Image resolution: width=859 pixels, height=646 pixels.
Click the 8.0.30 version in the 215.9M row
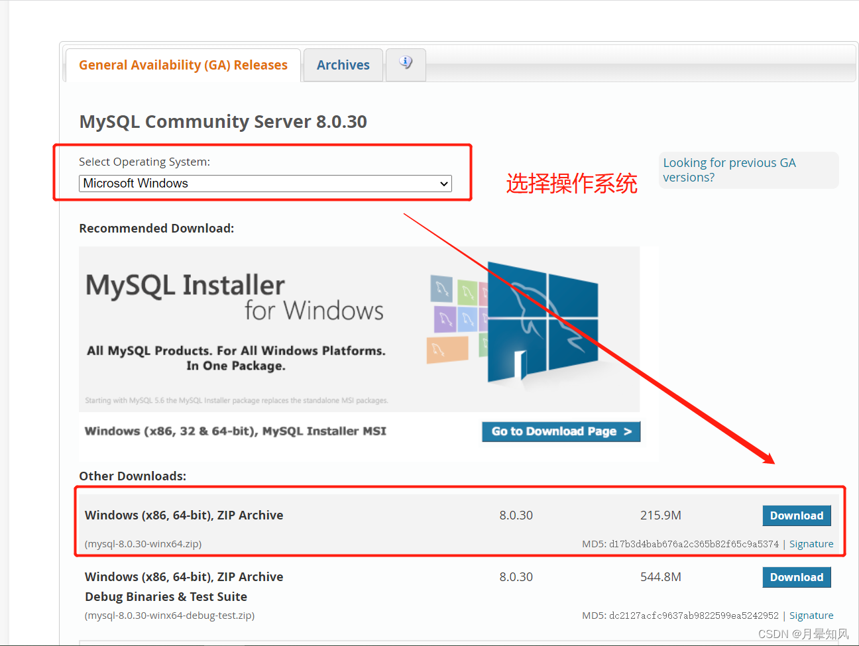(x=516, y=515)
